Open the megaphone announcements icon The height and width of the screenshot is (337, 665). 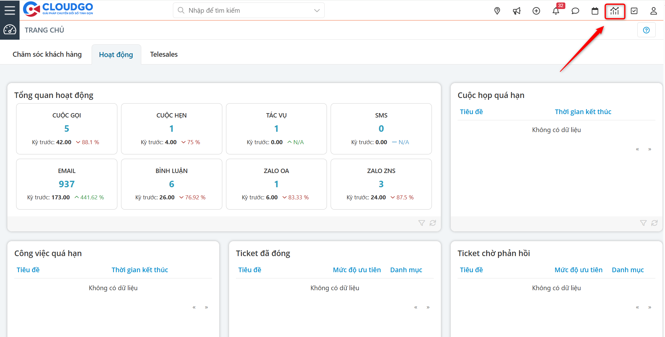pyautogui.click(x=517, y=11)
